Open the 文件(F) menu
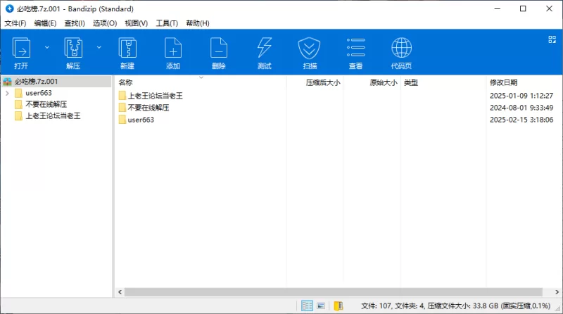Image resolution: width=563 pixels, height=314 pixels. point(15,23)
